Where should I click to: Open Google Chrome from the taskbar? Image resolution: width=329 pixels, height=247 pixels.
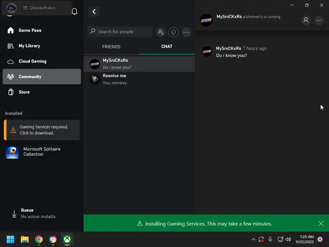[x=39, y=239]
